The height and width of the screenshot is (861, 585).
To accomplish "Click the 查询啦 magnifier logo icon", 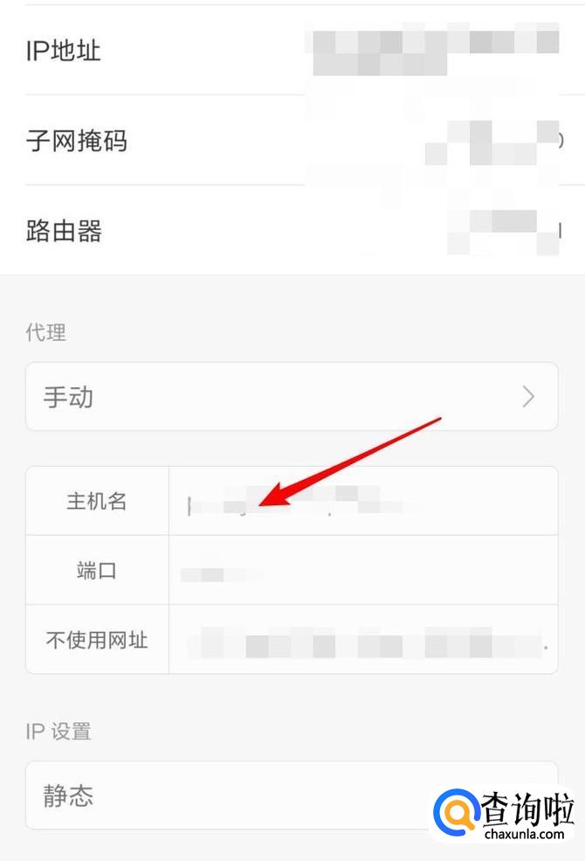I will [456, 811].
